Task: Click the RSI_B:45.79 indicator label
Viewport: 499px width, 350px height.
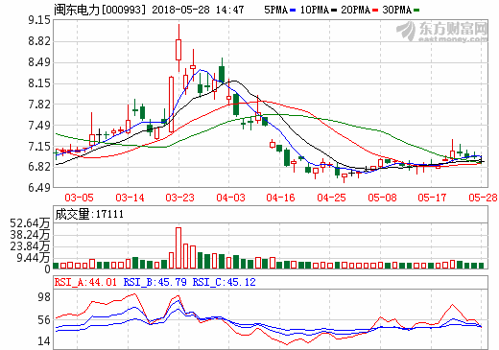Action: (x=154, y=282)
